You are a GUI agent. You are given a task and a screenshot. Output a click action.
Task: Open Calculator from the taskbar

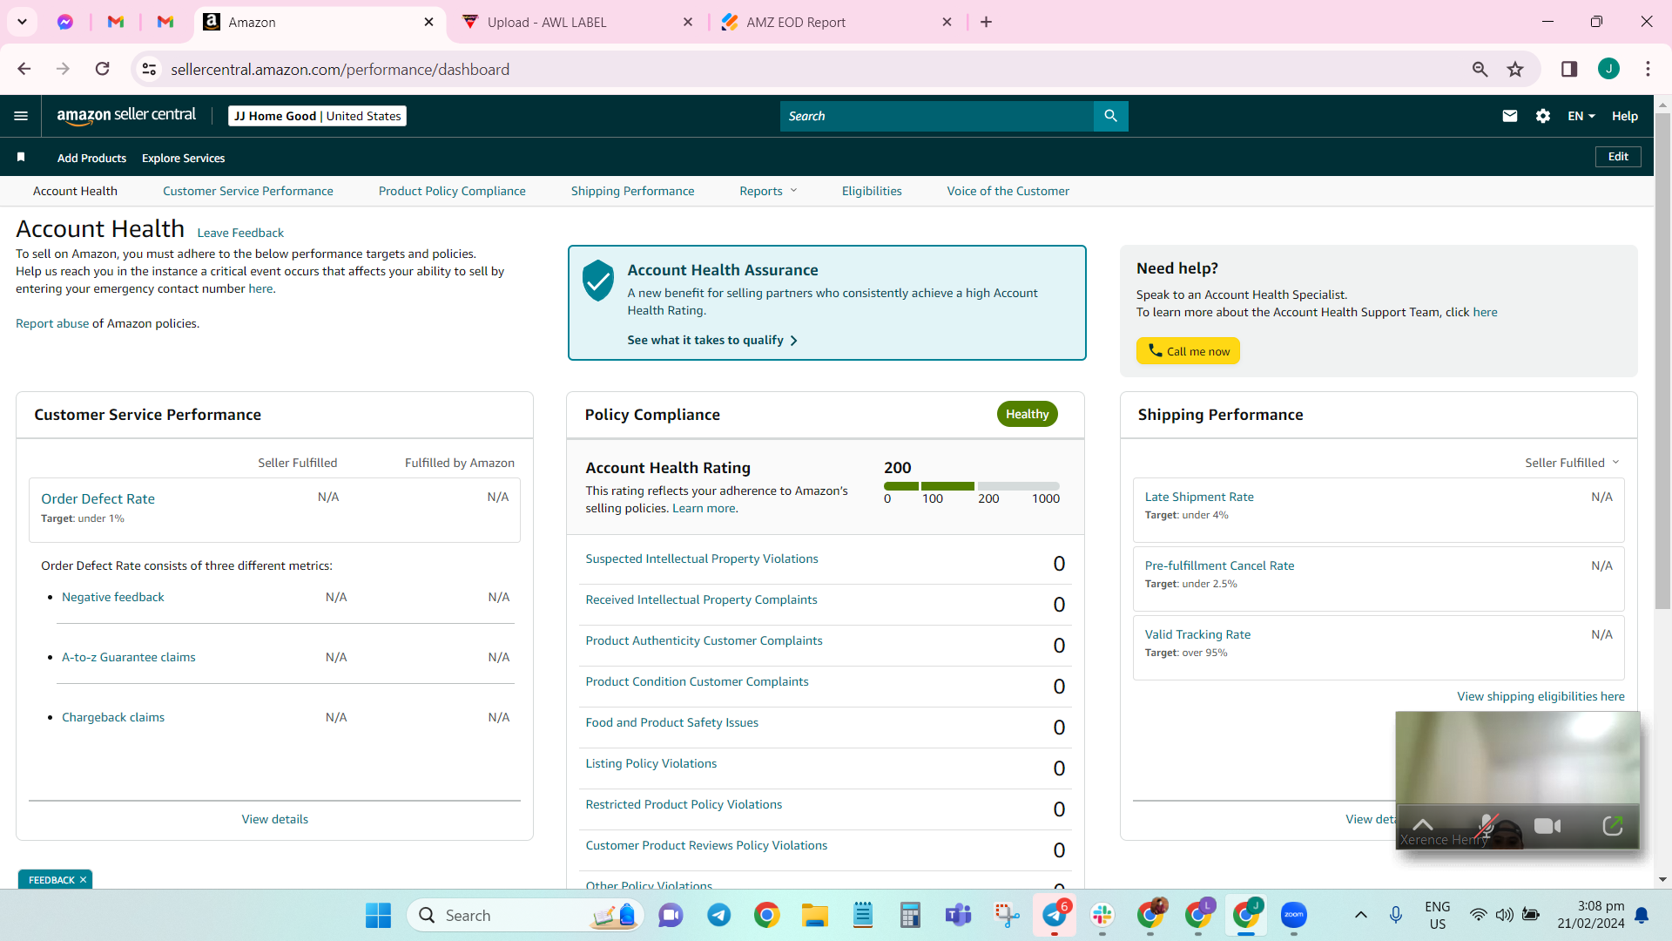click(910, 915)
